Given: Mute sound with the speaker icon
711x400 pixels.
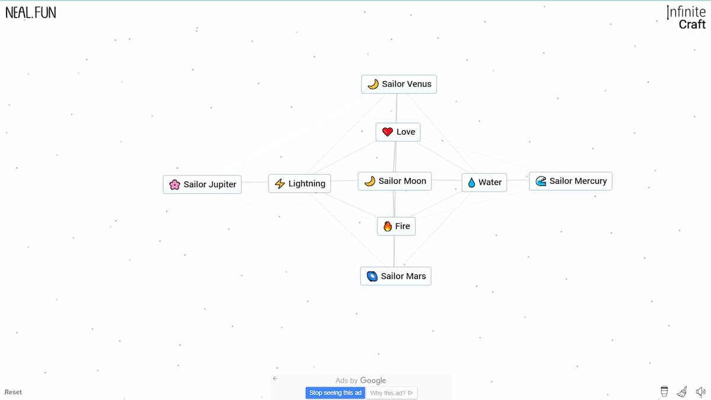Looking at the screenshot, I should (x=700, y=391).
